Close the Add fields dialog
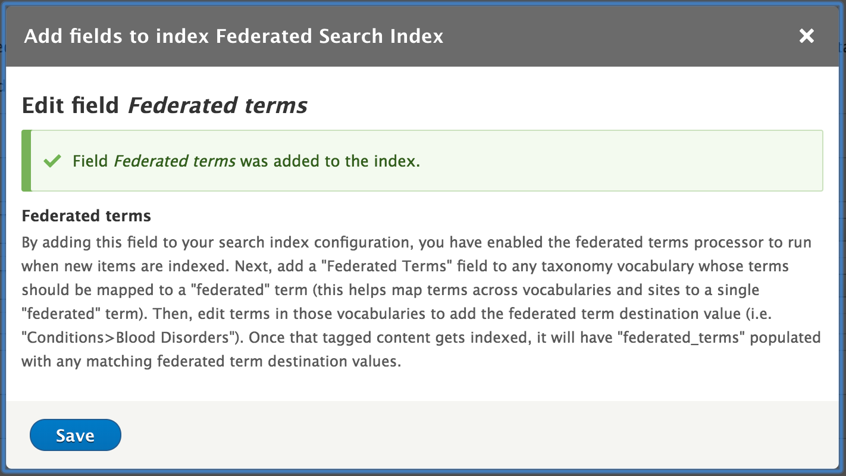Screen dimensions: 846x476 point(806,36)
